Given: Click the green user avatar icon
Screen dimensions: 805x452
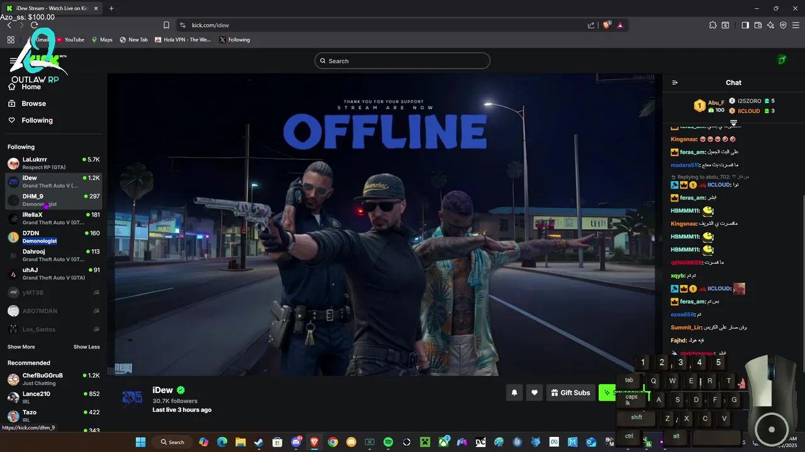Looking at the screenshot, I should [782, 60].
